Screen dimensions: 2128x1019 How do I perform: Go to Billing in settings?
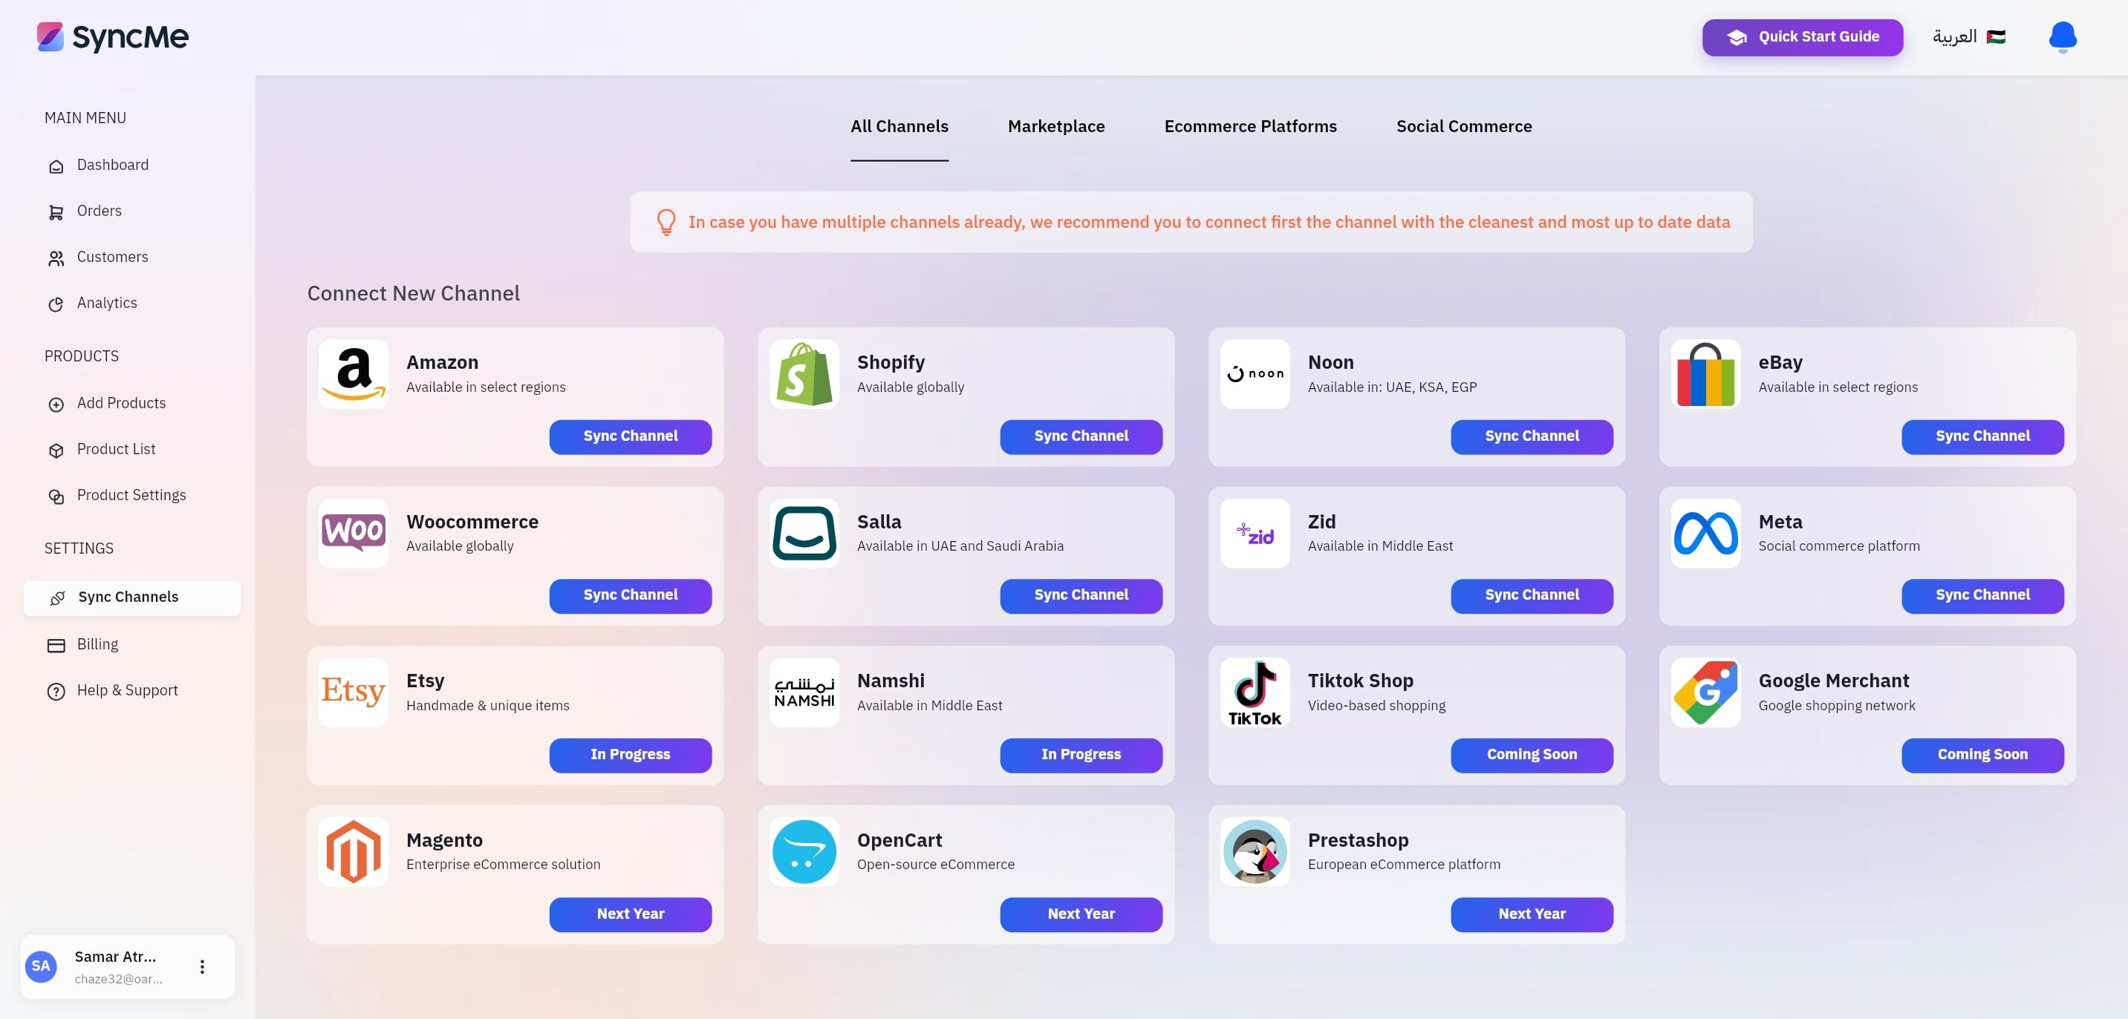coord(97,644)
